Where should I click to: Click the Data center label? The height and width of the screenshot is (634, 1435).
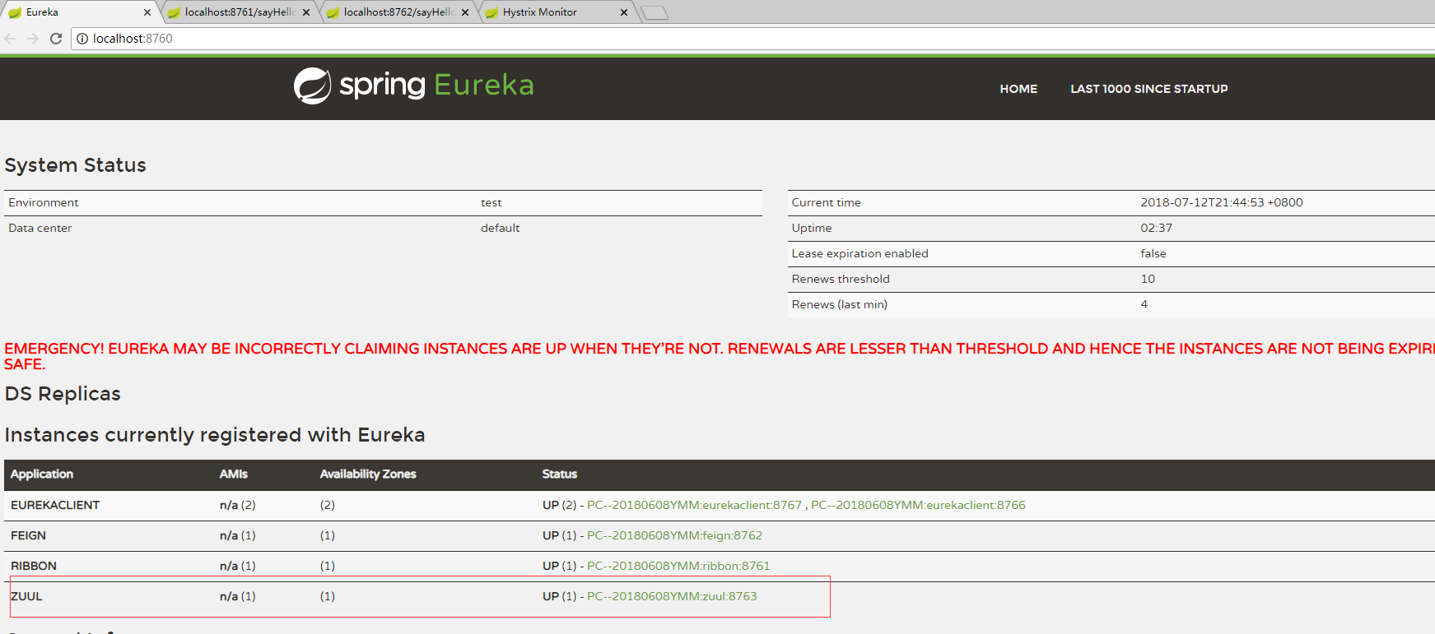[x=40, y=228]
